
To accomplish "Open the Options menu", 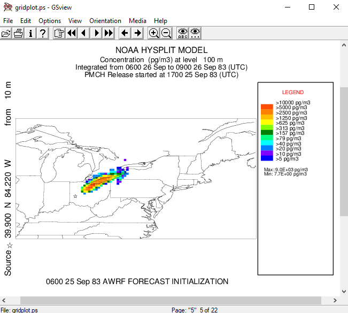I will (50, 21).
